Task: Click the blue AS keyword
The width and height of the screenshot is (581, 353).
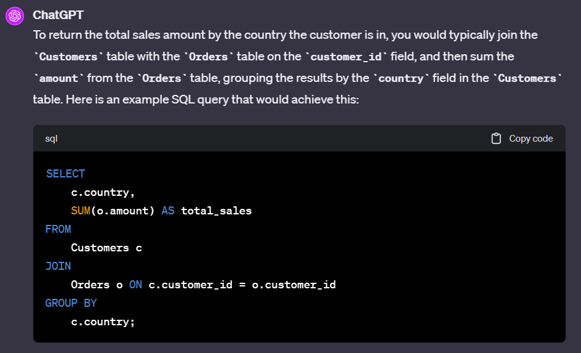Action: (x=168, y=211)
